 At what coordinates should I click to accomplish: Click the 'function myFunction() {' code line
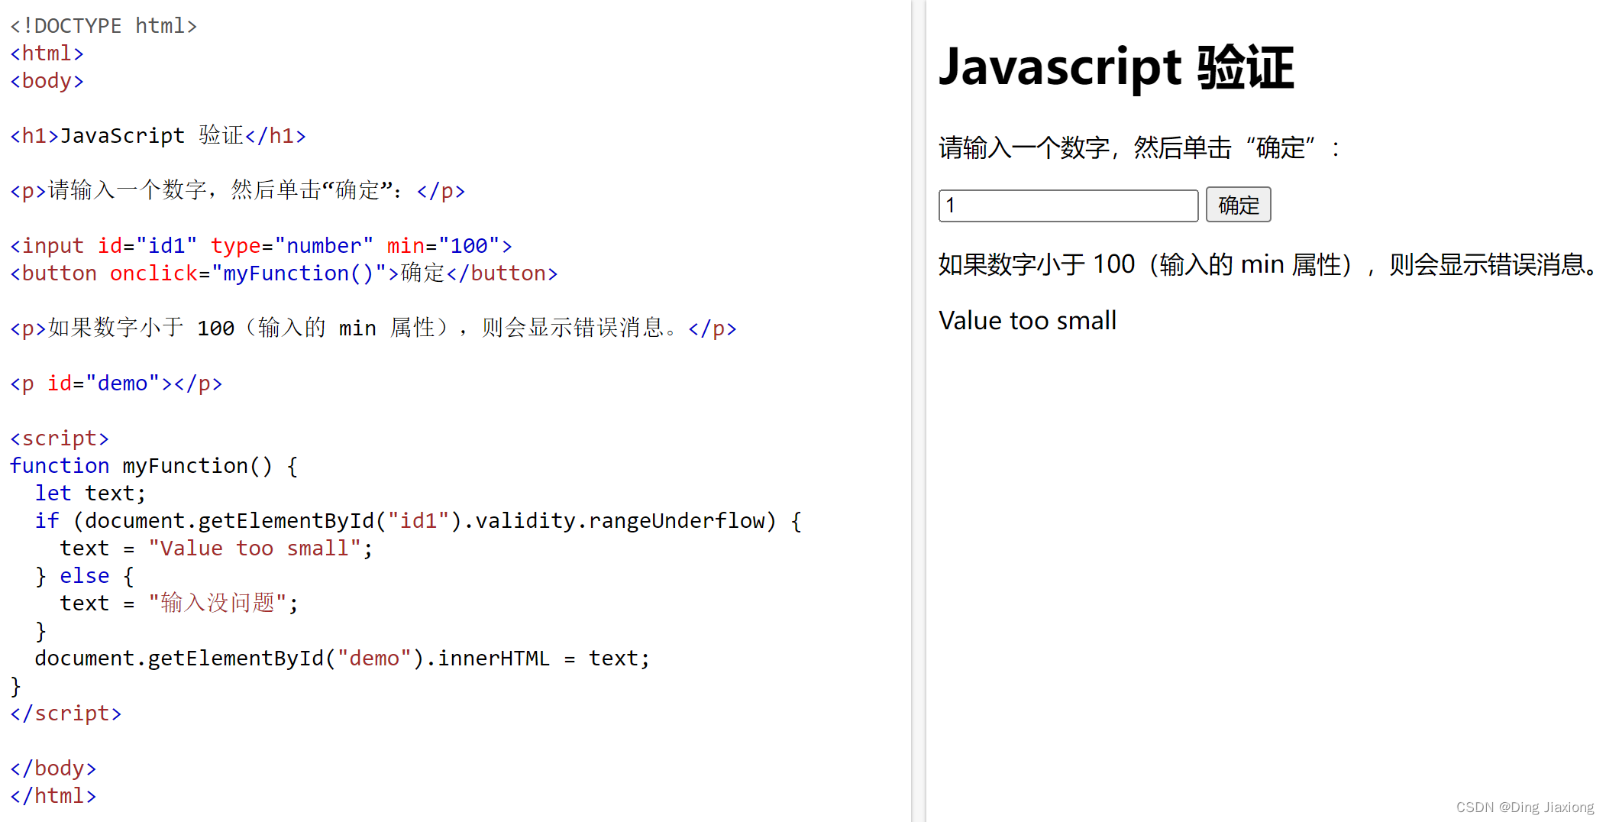coord(153,466)
